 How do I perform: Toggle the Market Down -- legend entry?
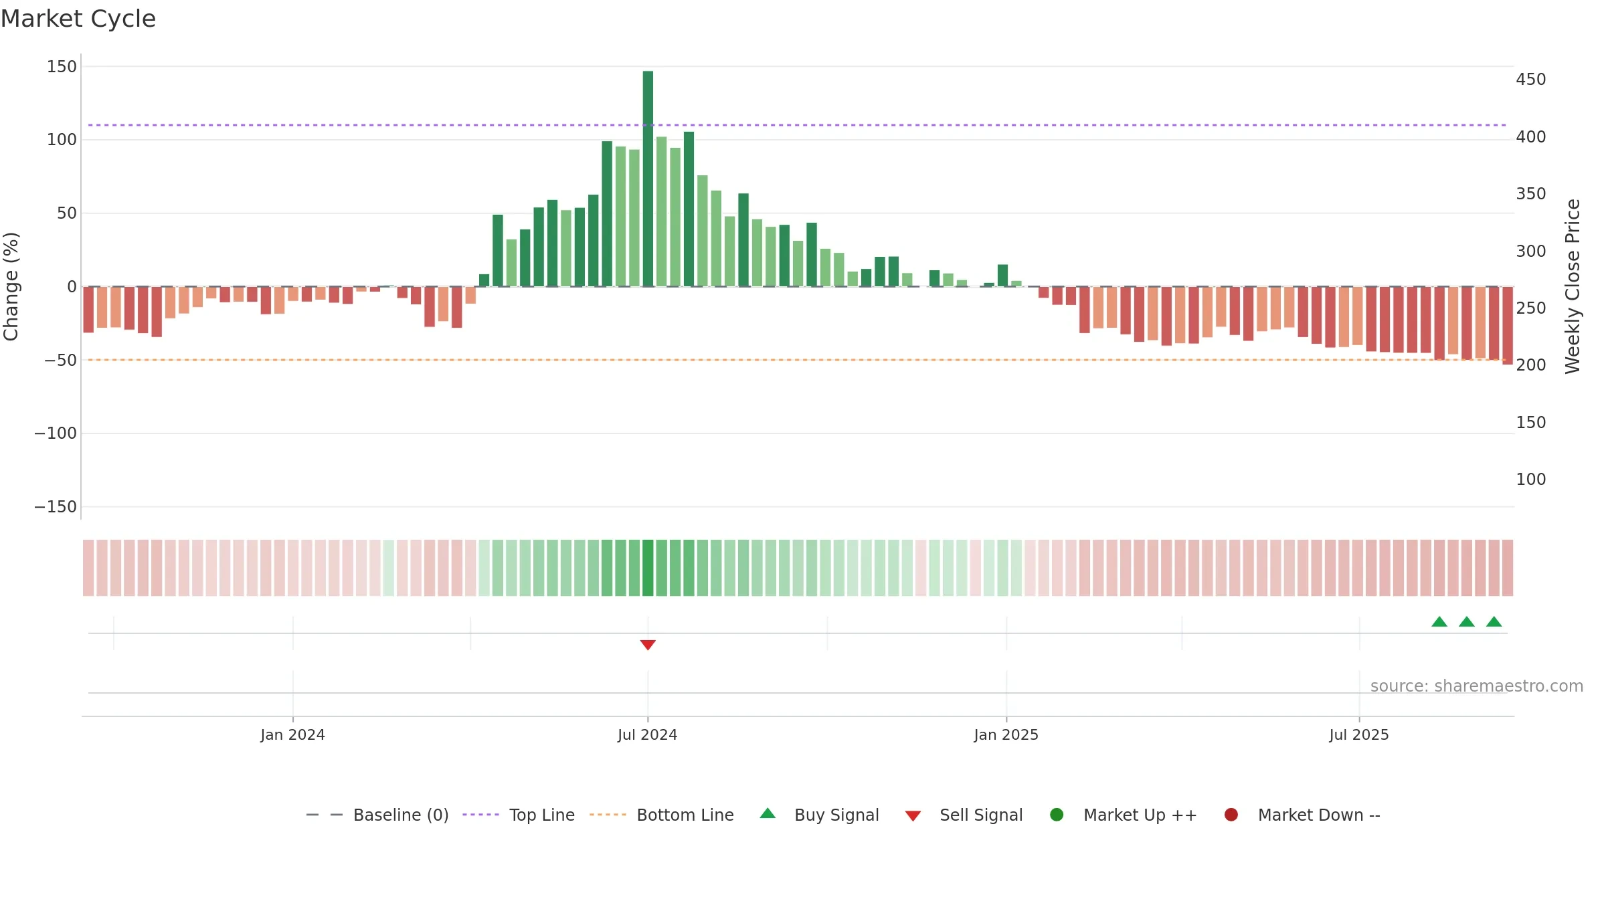click(x=1302, y=815)
